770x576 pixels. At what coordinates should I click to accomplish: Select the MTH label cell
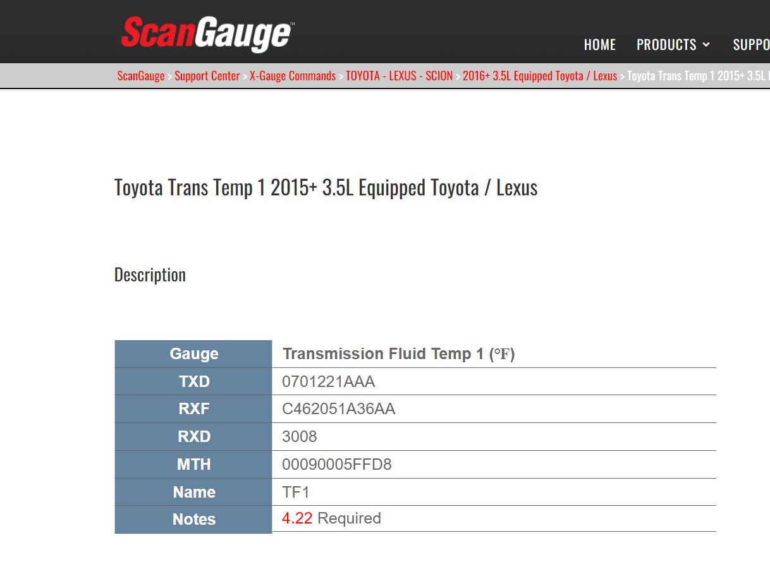[193, 465]
